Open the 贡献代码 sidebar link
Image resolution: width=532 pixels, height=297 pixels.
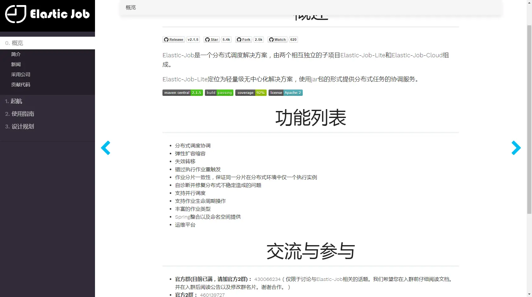[x=21, y=84]
